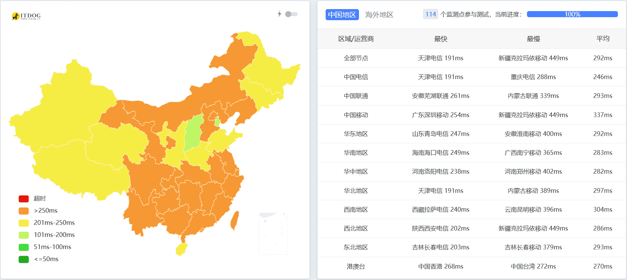The height and width of the screenshot is (280, 627).
Task: Click the 港澳台 row label
Action: (356, 266)
